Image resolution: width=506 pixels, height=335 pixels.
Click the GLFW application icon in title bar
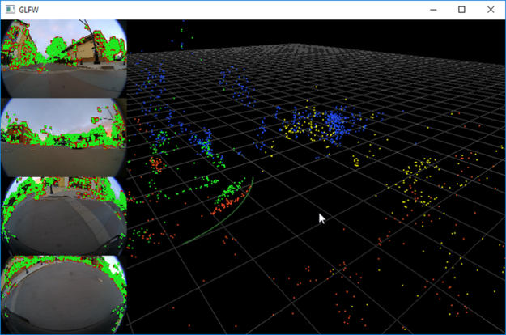coord(10,10)
